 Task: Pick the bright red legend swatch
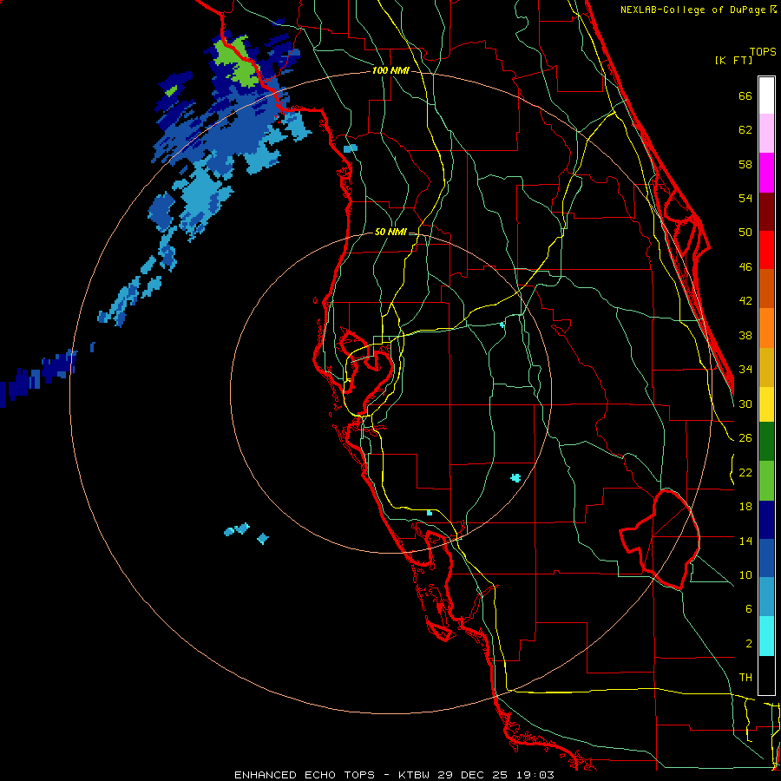point(766,251)
